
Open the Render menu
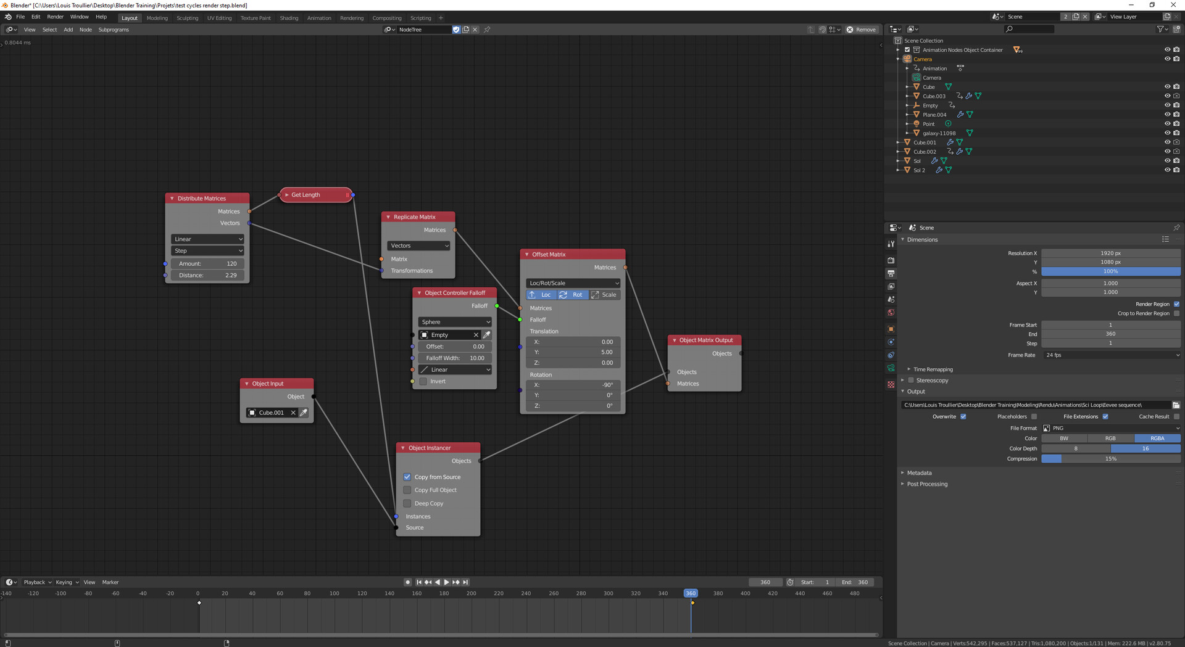[55, 17]
